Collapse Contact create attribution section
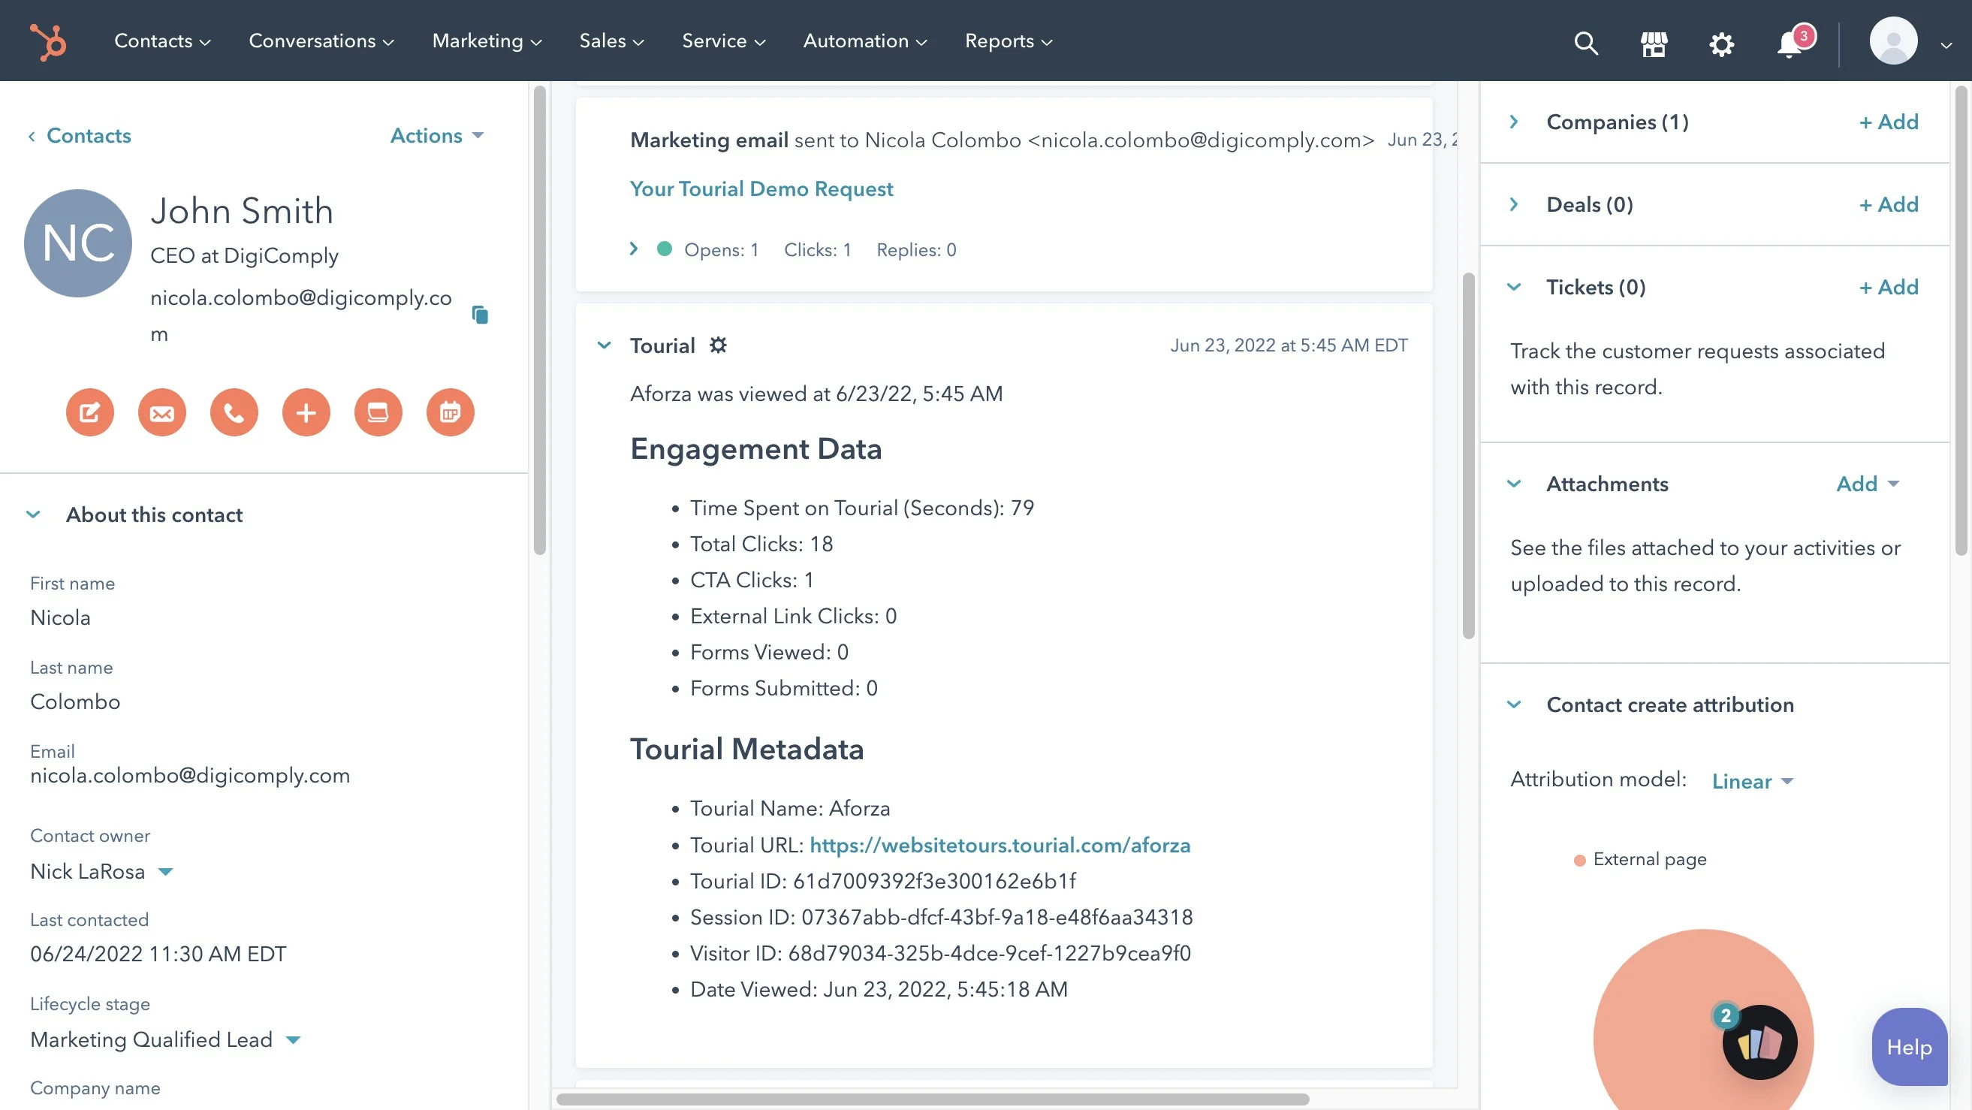Image resolution: width=1972 pixels, height=1110 pixels. (1513, 704)
